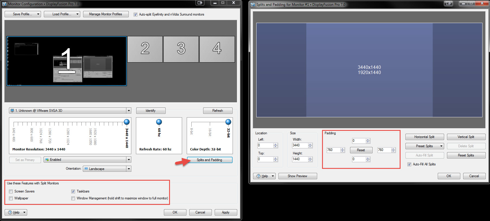490x221 pixels.
Task: Select monitor 1 thumbnail
Action: coord(67,61)
